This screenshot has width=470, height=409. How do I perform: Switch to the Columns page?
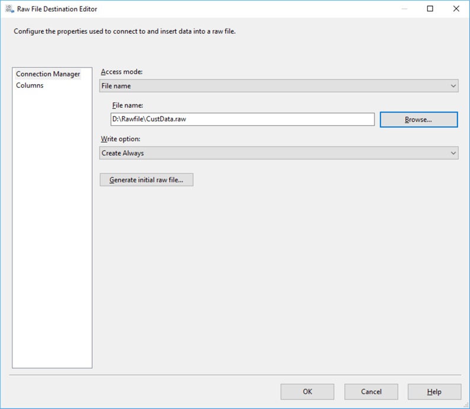coord(30,85)
